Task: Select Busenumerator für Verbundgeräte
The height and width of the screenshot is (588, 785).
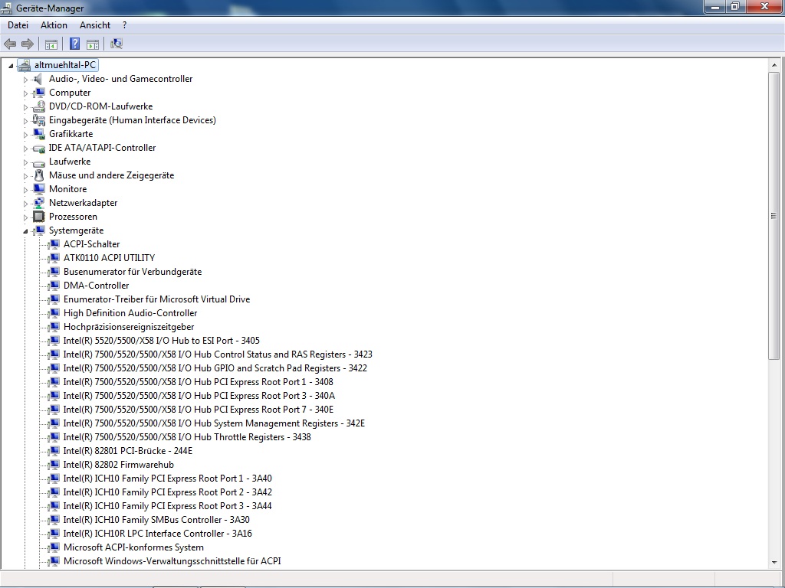Action: click(x=133, y=272)
